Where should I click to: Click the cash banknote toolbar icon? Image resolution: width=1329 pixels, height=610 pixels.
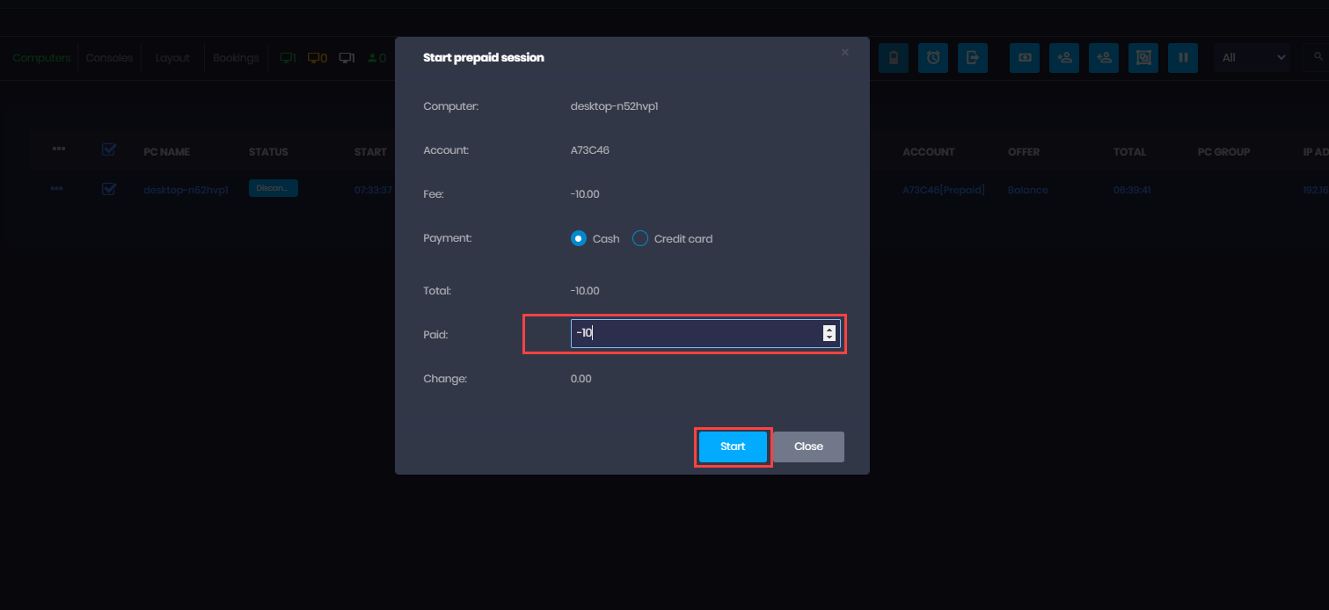1025,58
